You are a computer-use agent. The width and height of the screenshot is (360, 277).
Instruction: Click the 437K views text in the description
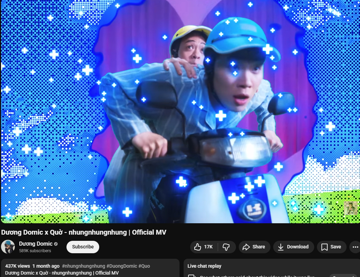pos(18,266)
